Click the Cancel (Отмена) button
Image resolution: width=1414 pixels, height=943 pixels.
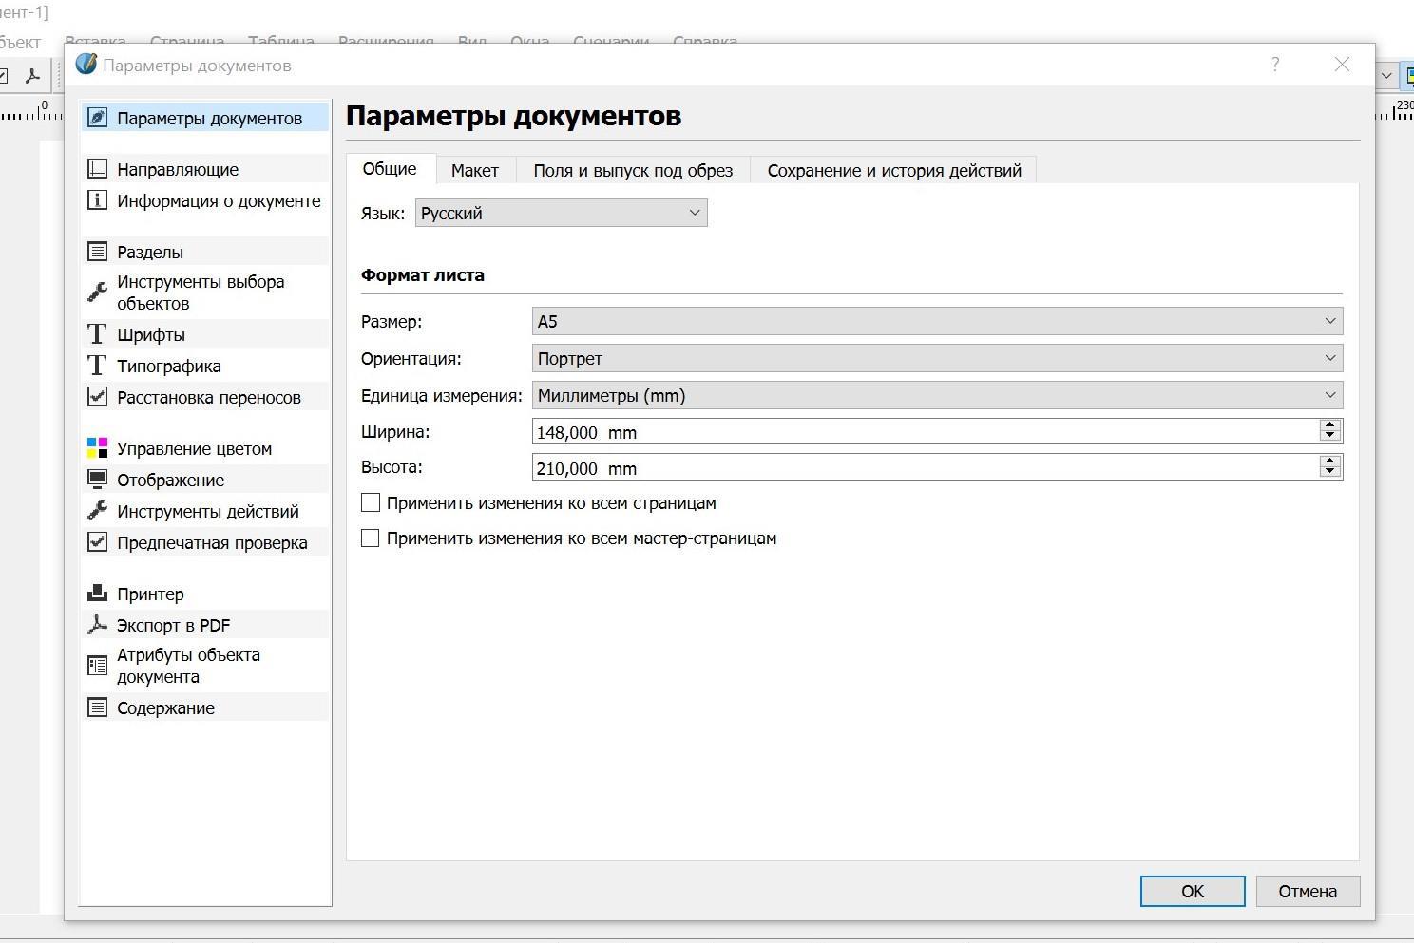coord(1307,891)
